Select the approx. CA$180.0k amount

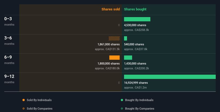tap(107, 68)
